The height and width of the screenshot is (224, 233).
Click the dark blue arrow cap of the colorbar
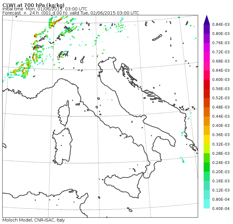[x=207, y=21]
